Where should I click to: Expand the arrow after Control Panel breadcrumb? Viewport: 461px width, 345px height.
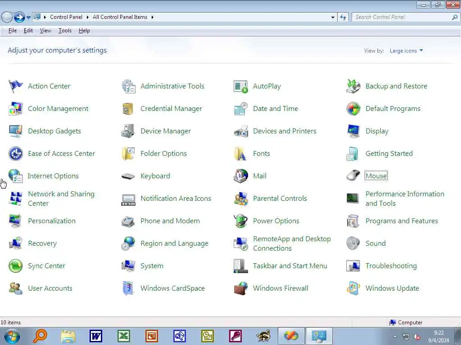[87, 18]
